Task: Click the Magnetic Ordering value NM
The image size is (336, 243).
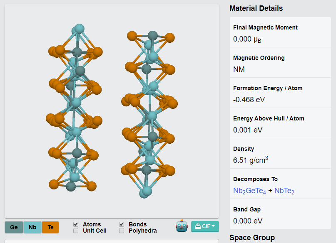Action: pos(239,69)
